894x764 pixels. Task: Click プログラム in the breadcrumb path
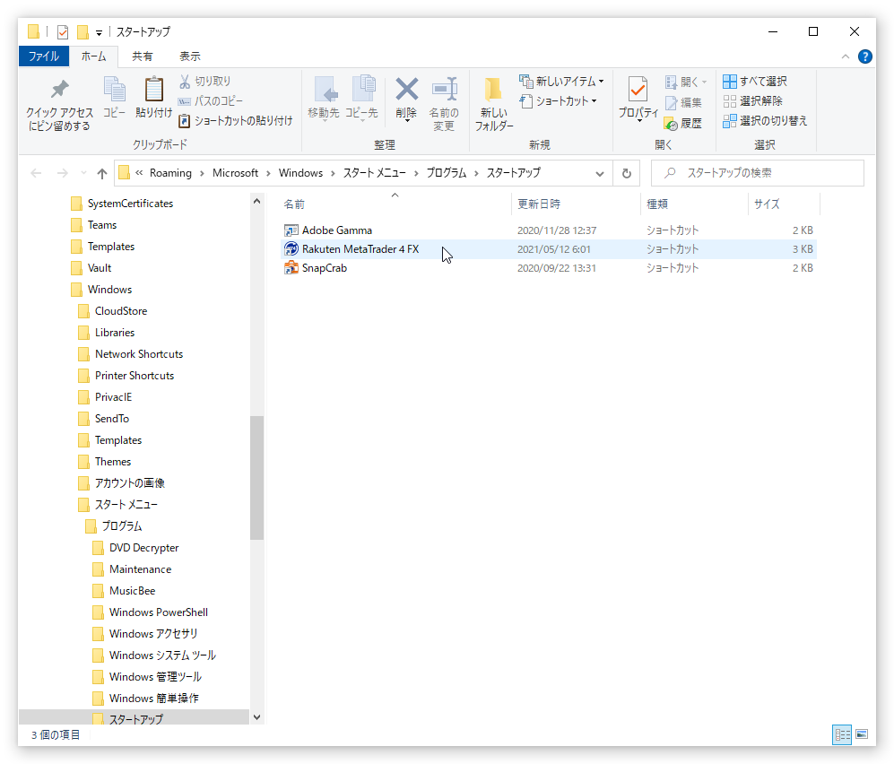tap(447, 173)
